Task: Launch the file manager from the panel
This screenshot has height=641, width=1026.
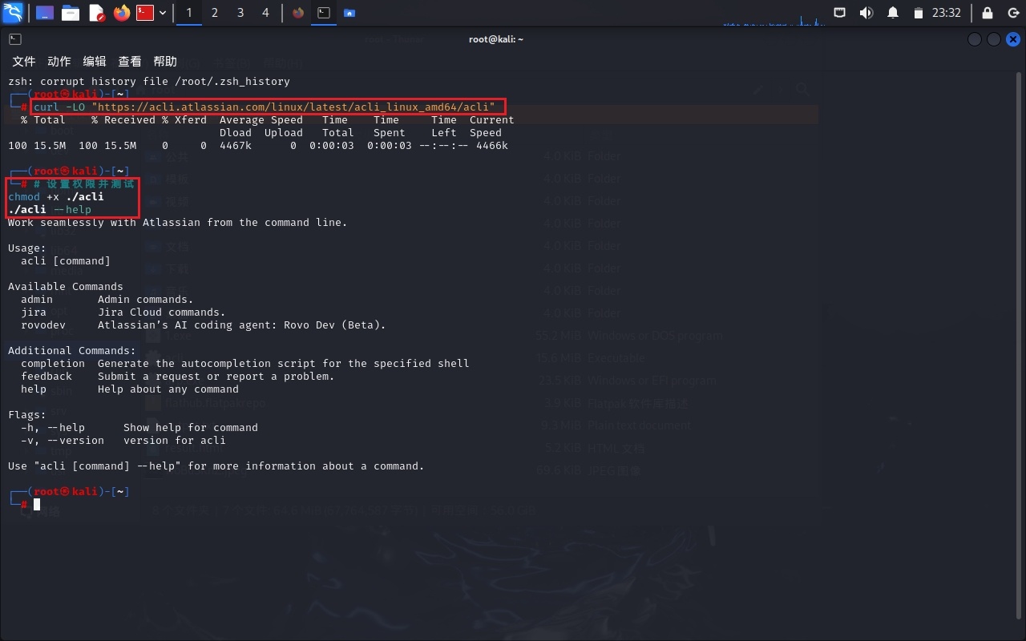Action: pos(71,13)
